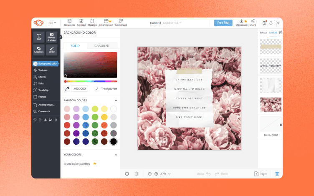Open the Graphics tool
Image resolution: width=314 pixels, height=196 pixels.
[x=39, y=50]
